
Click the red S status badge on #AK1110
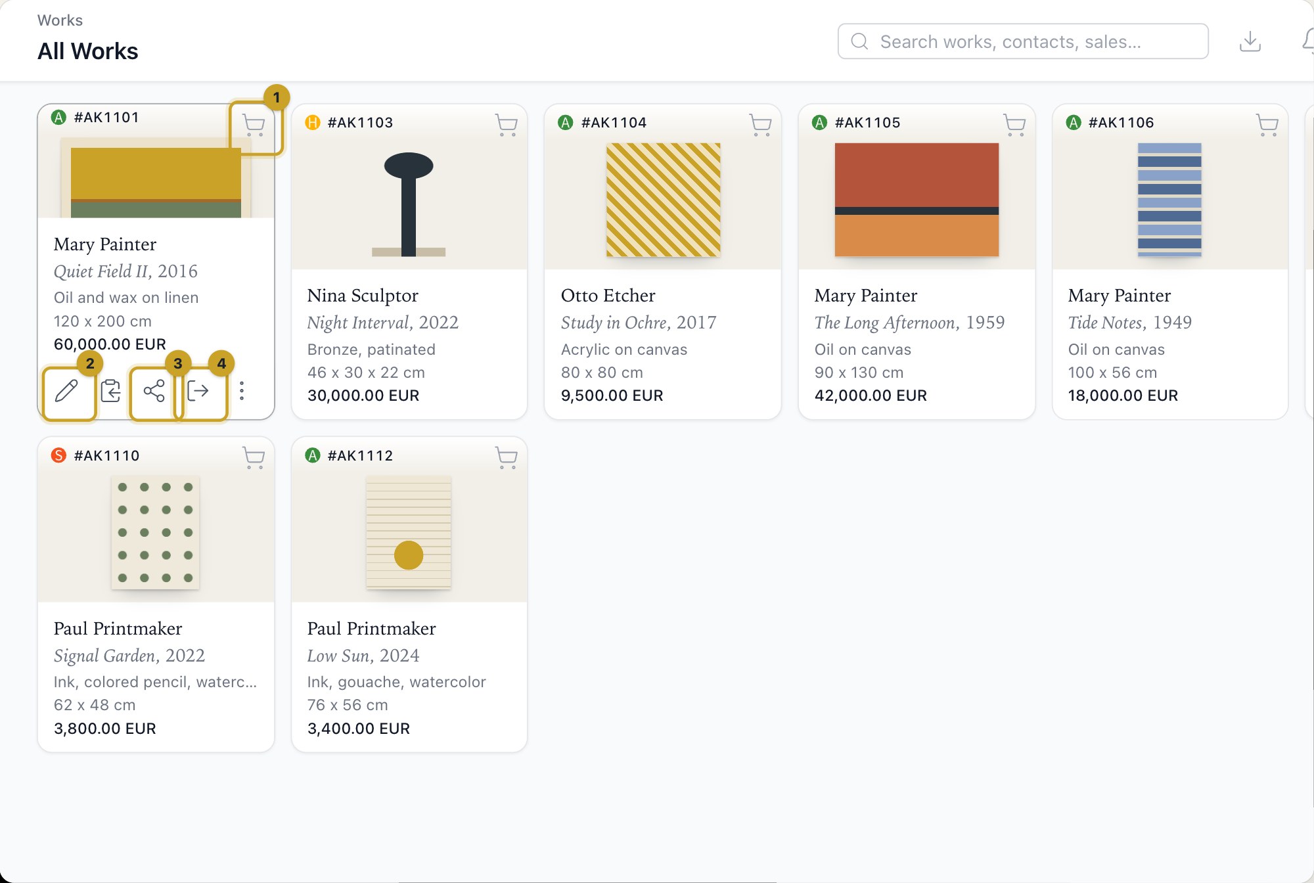click(x=59, y=455)
